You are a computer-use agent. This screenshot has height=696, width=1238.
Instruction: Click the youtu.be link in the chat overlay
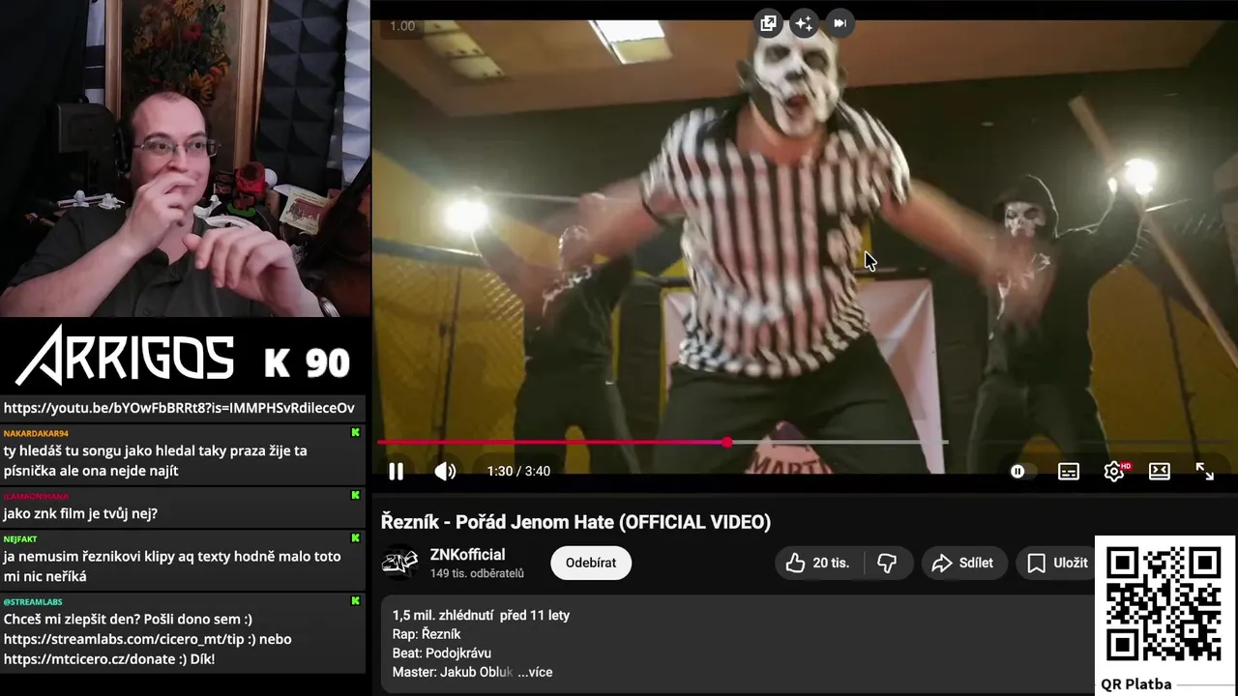tap(179, 408)
